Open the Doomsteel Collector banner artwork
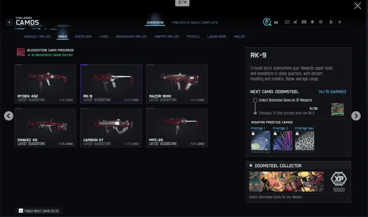368x217 pixels. coord(286,182)
